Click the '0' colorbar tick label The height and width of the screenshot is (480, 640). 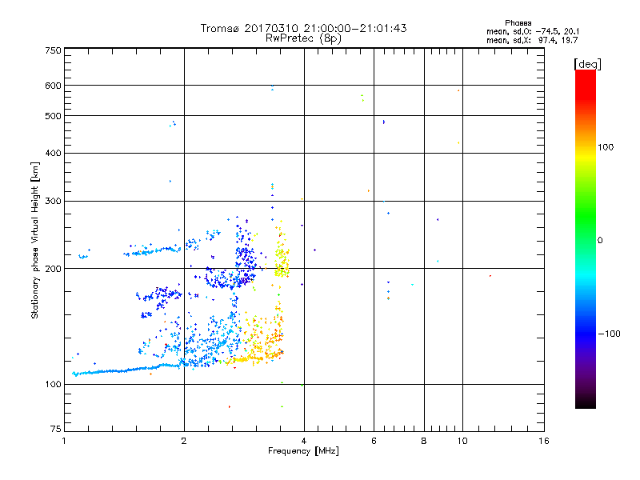pos(600,241)
